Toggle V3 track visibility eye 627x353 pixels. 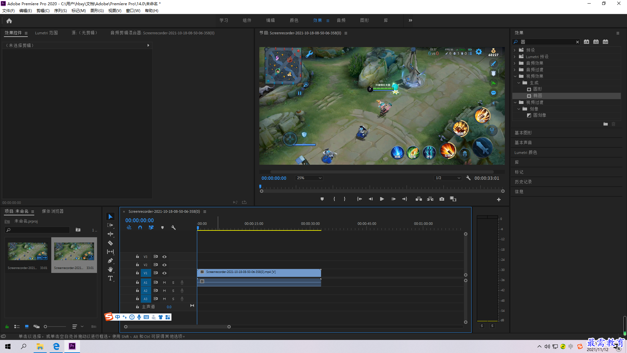(165, 257)
